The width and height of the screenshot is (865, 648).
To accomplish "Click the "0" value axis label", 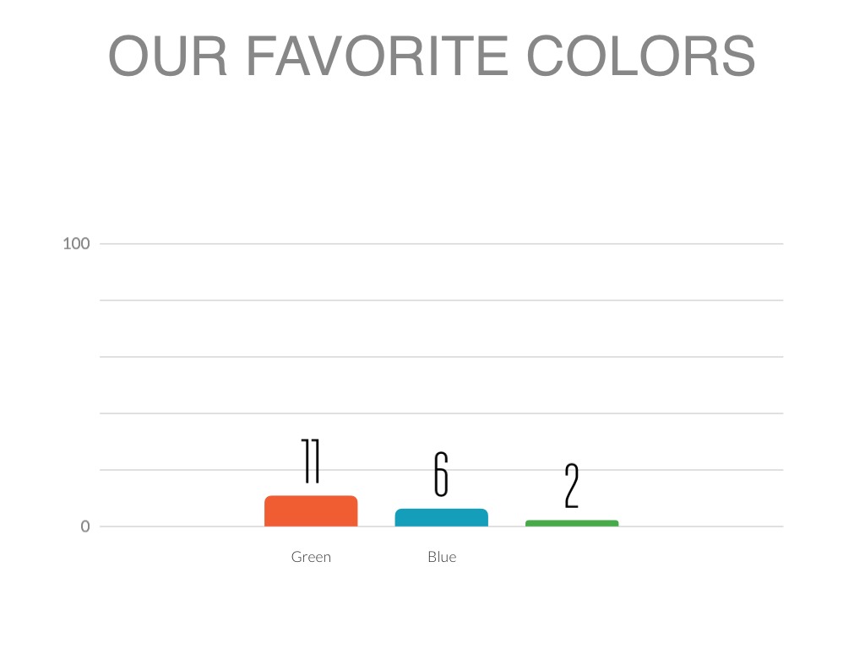I will [85, 526].
